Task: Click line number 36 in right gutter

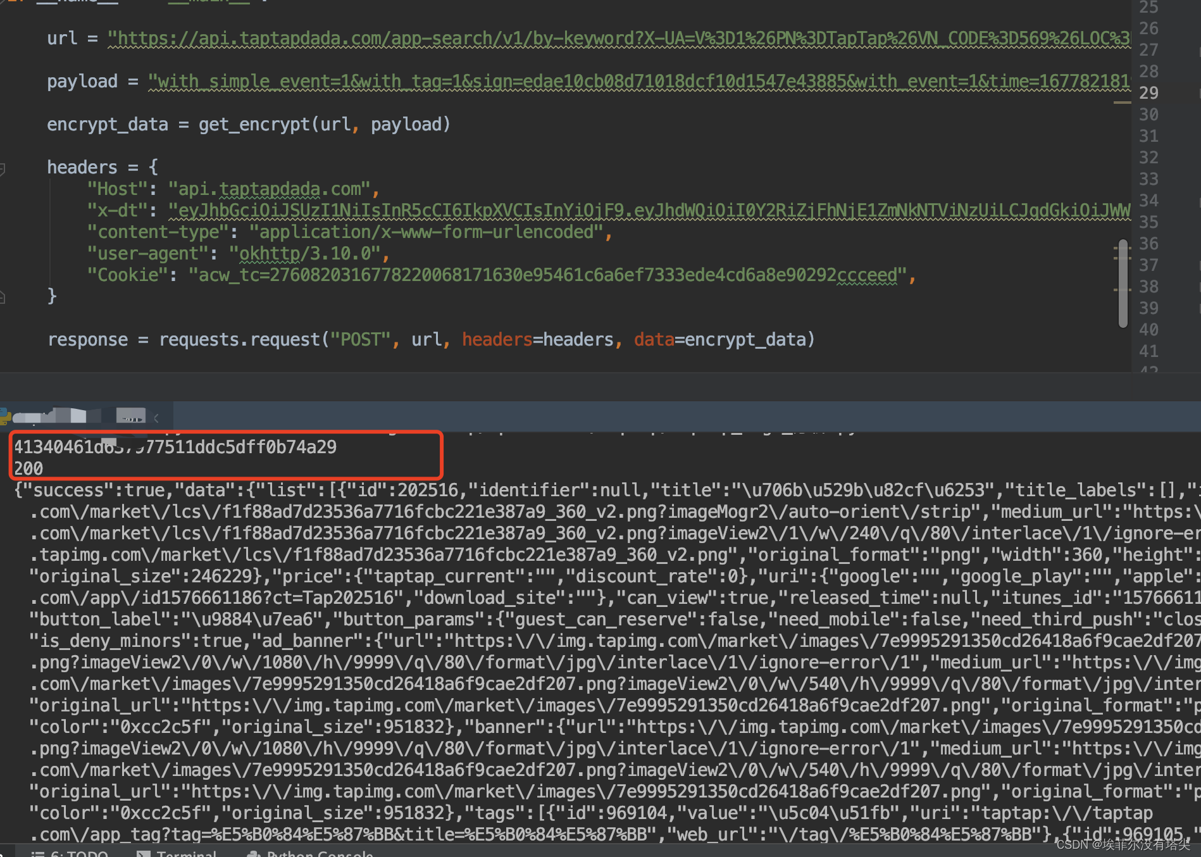Action: (x=1148, y=244)
